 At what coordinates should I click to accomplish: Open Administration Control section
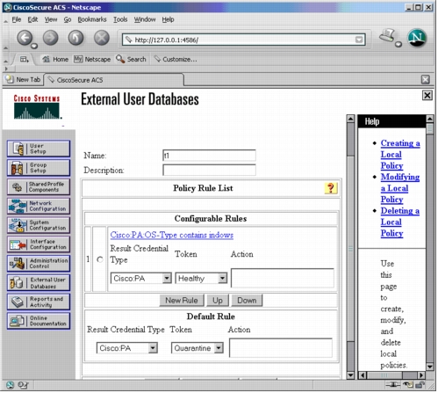pyautogui.click(x=39, y=264)
